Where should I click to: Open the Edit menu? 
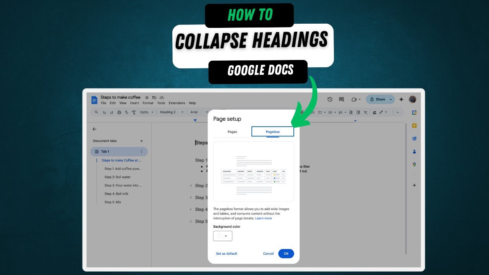click(113, 103)
